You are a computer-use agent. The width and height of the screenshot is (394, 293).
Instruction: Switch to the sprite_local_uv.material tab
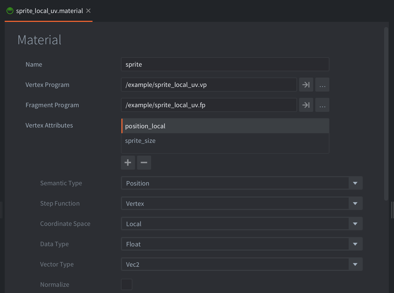[49, 11]
